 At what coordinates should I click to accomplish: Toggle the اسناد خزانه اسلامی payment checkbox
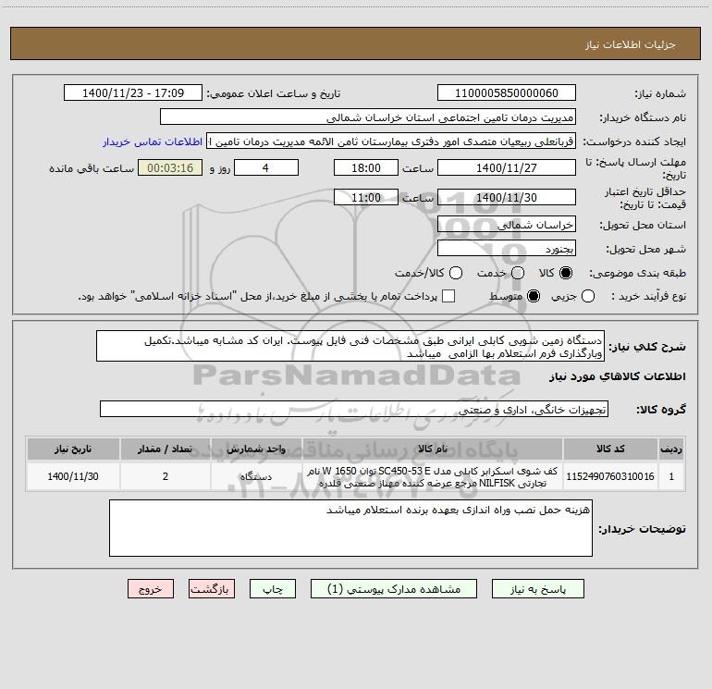click(448, 296)
